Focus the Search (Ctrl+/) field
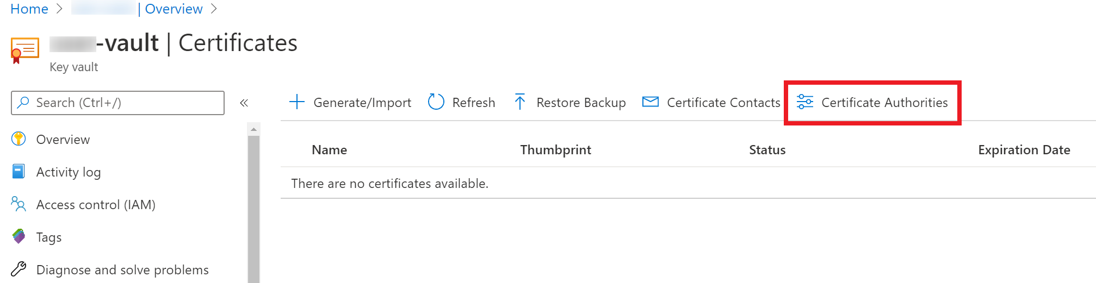The height and width of the screenshot is (283, 1096). pos(117,103)
